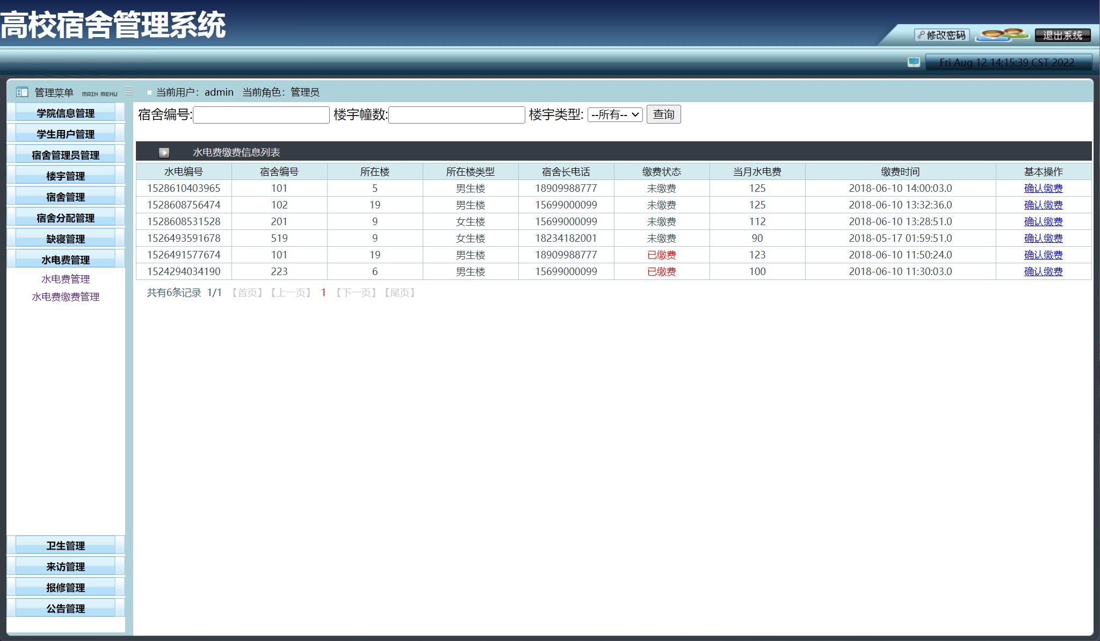Click the lines grip icon beside MAIN MENU
The height and width of the screenshot is (641, 1100).
pos(129,91)
